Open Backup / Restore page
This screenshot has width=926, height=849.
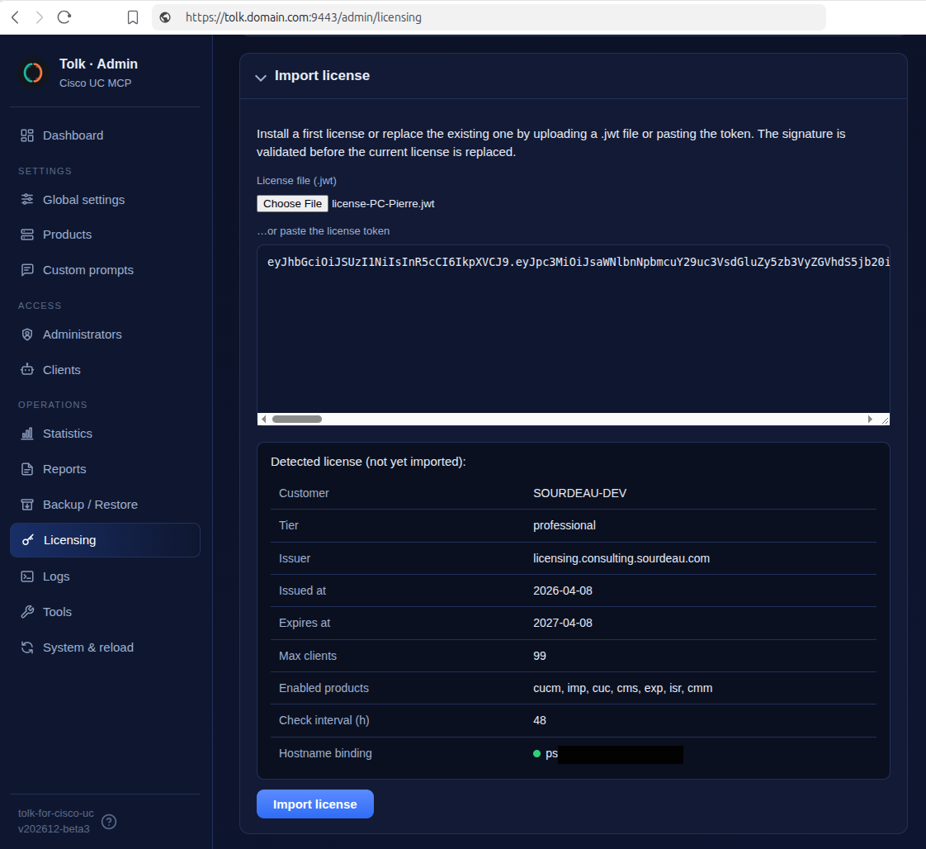click(x=105, y=505)
